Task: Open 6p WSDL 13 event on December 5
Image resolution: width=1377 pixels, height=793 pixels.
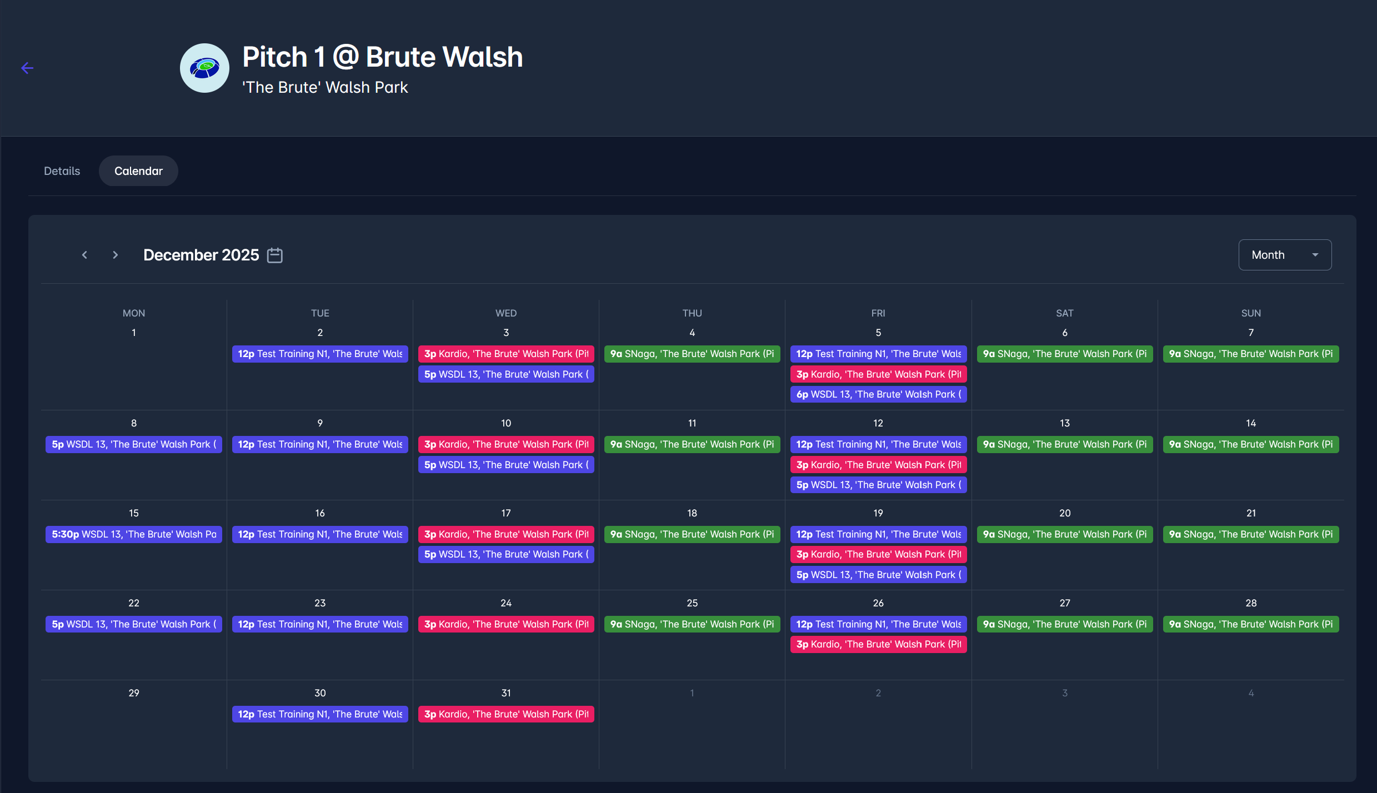Action: (878, 394)
